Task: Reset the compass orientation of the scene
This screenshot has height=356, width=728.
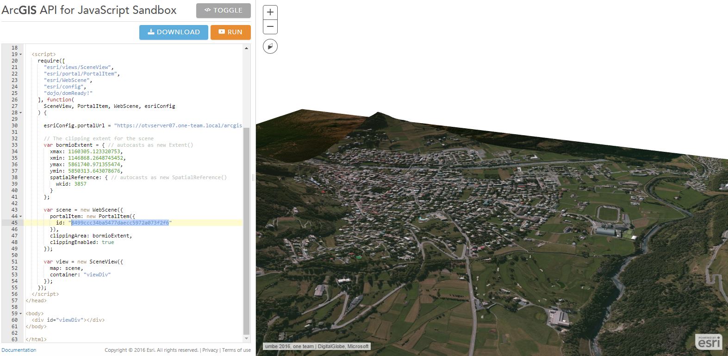Action: 270,46
